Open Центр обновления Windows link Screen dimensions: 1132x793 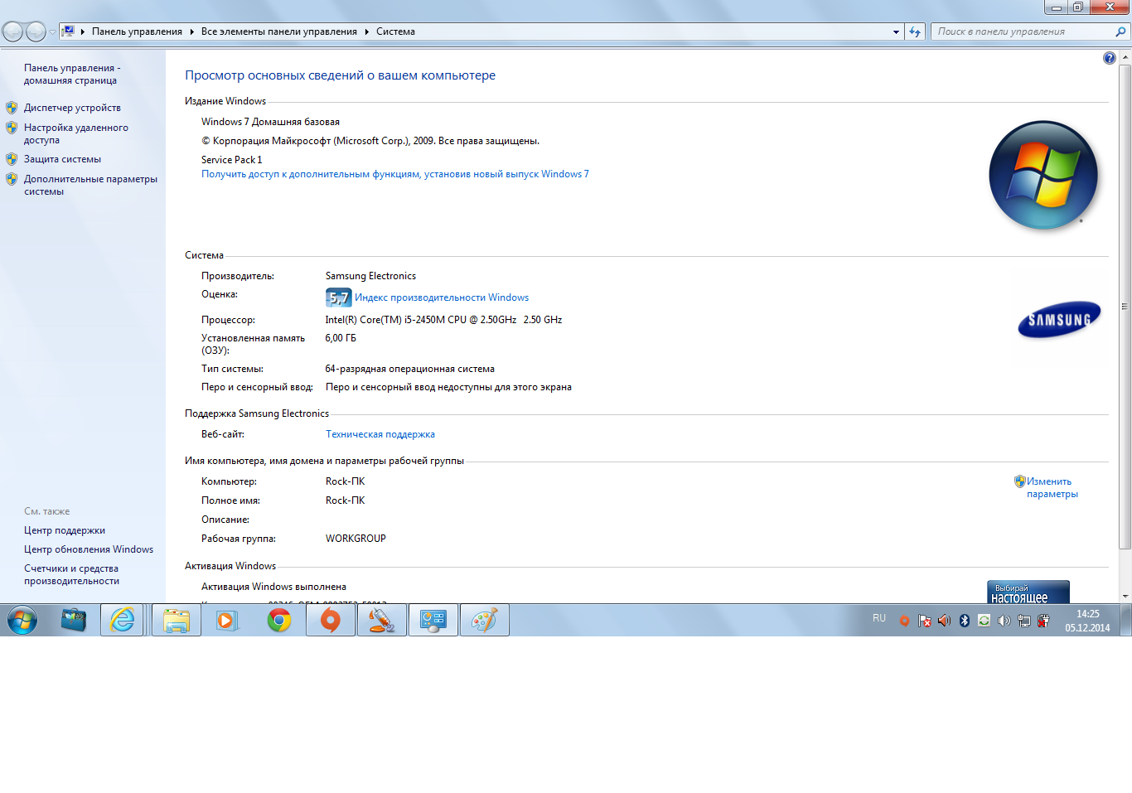coord(89,549)
